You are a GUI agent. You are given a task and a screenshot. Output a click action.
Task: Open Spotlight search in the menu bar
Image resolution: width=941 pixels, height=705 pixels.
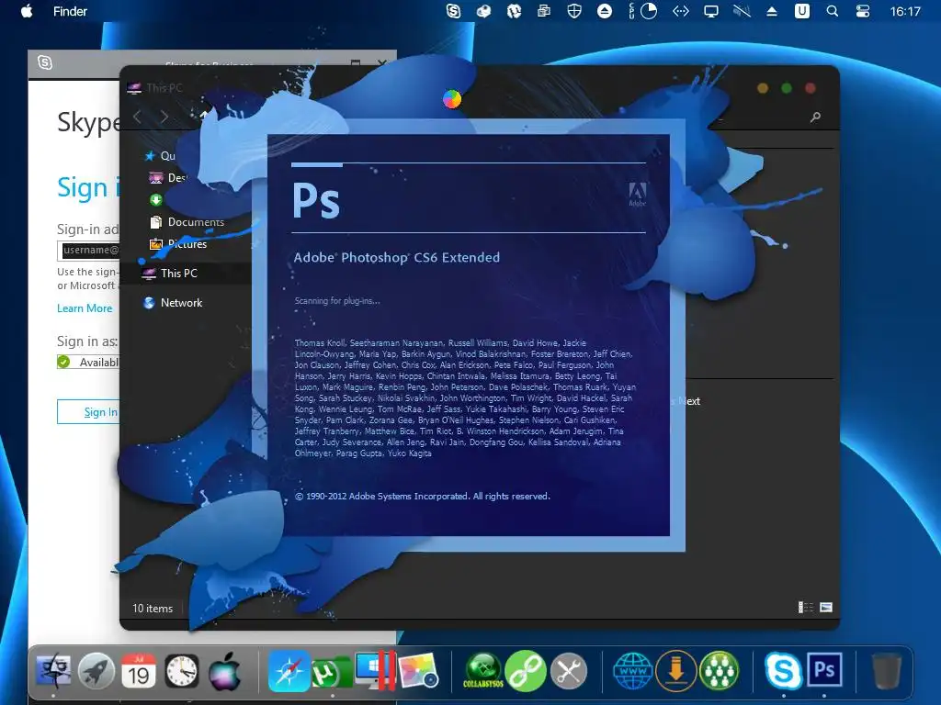833,11
